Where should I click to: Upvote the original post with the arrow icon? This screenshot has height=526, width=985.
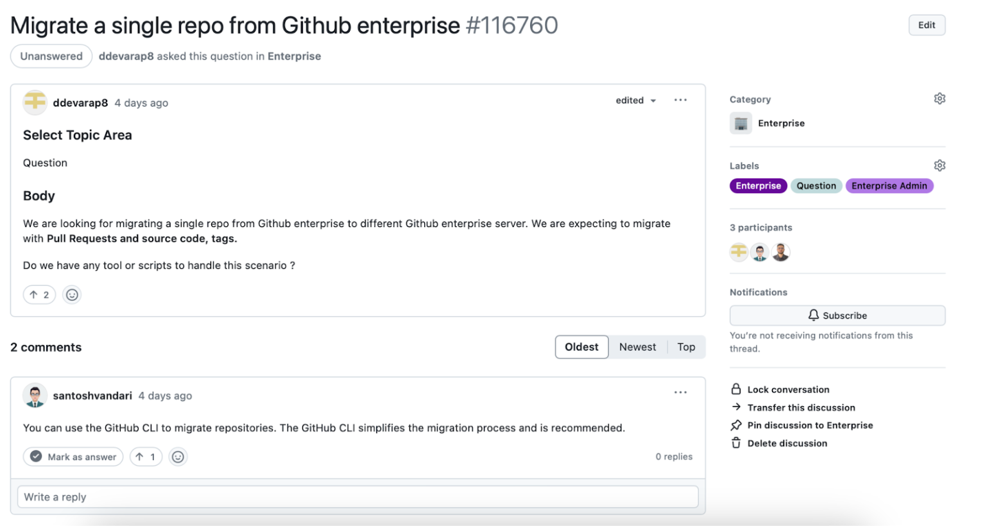coord(39,294)
